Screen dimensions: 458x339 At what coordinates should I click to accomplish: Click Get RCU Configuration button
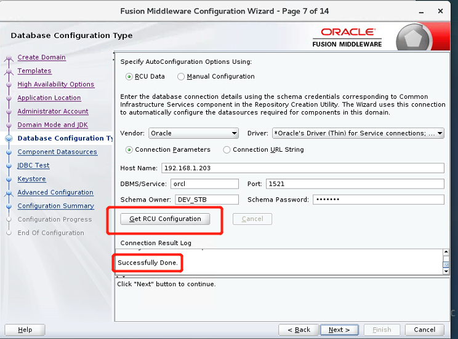pos(165,219)
